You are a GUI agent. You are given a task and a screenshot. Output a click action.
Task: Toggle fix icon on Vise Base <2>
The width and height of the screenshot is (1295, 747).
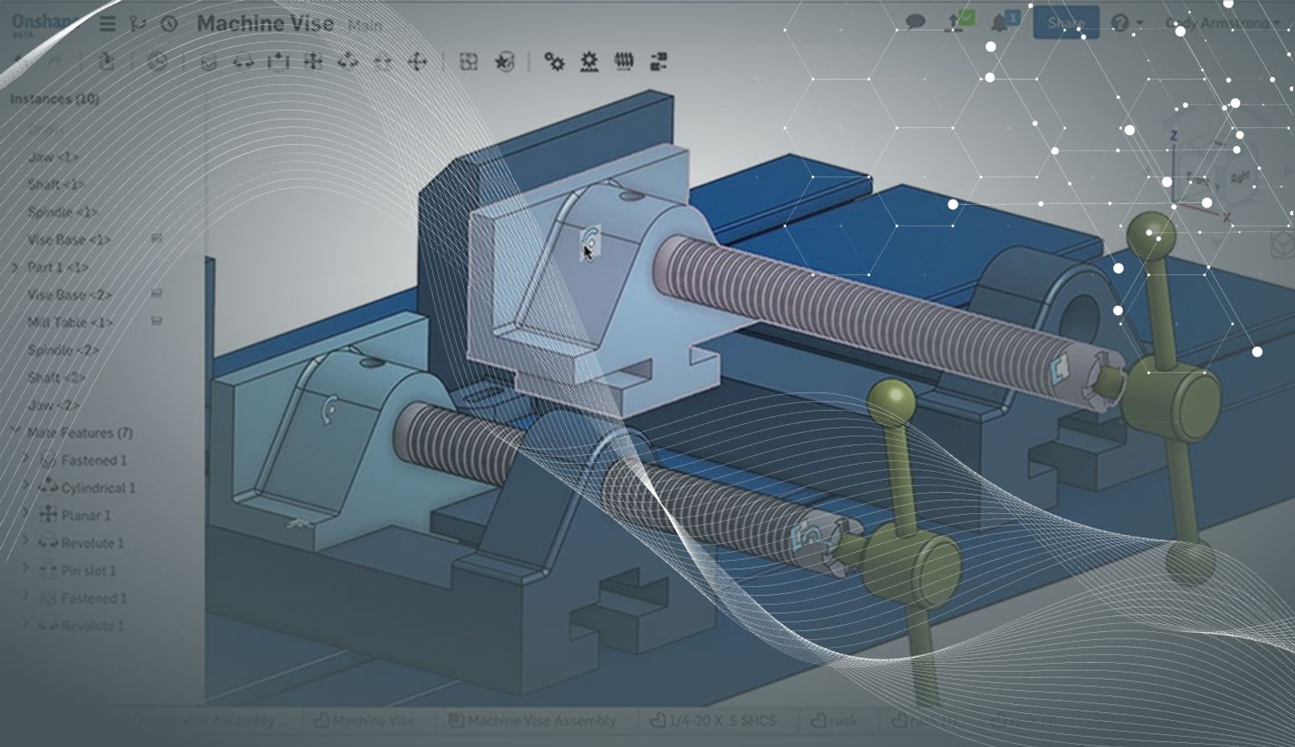[157, 294]
